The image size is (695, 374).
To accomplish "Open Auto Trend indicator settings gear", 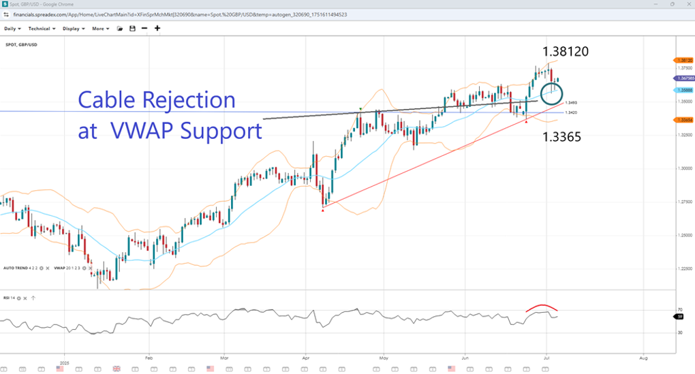I will point(42,268).
